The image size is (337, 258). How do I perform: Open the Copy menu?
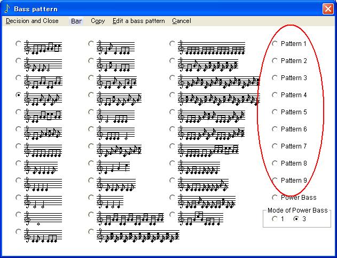pos(98,21)
